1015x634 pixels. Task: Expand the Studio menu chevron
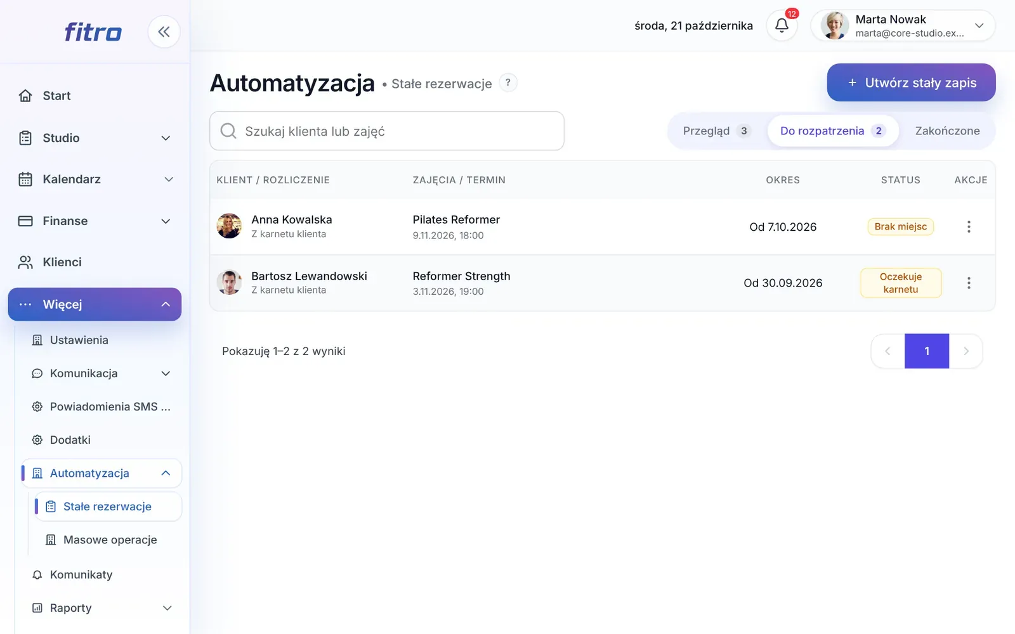[166, 138]
